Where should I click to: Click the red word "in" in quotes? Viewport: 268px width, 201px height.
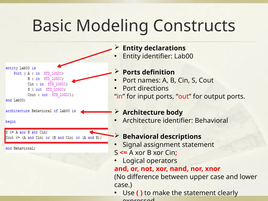pos(119,96)
